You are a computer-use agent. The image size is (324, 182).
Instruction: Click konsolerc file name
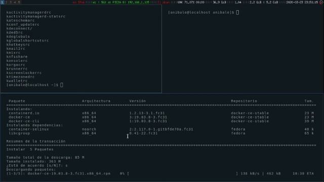tap(17, 61)
